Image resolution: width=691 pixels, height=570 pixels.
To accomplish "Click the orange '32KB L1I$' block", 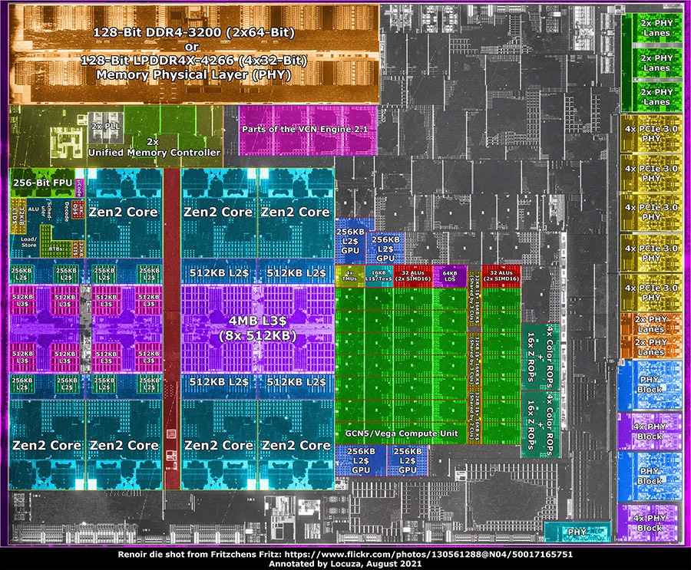I will point(78,249).
